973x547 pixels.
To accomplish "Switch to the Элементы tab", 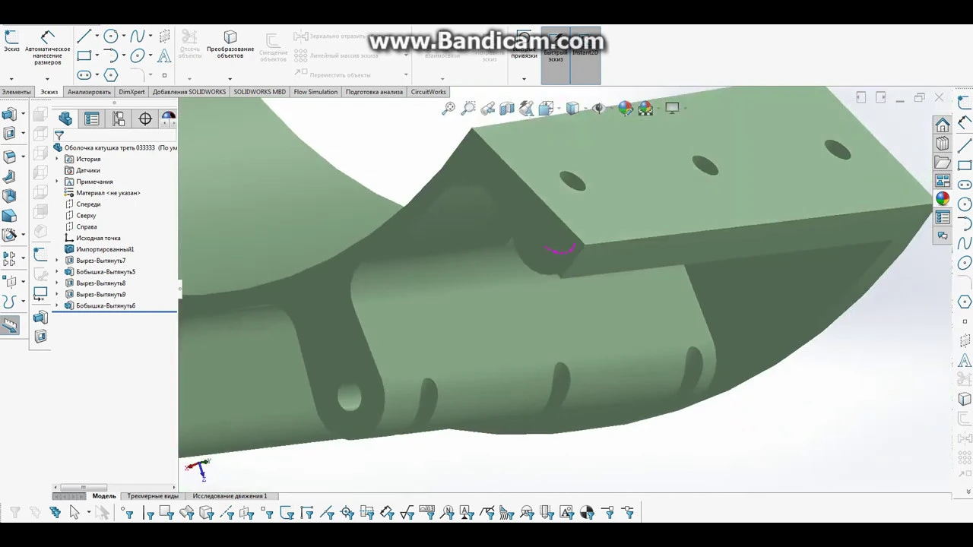I will coord(16,92).
